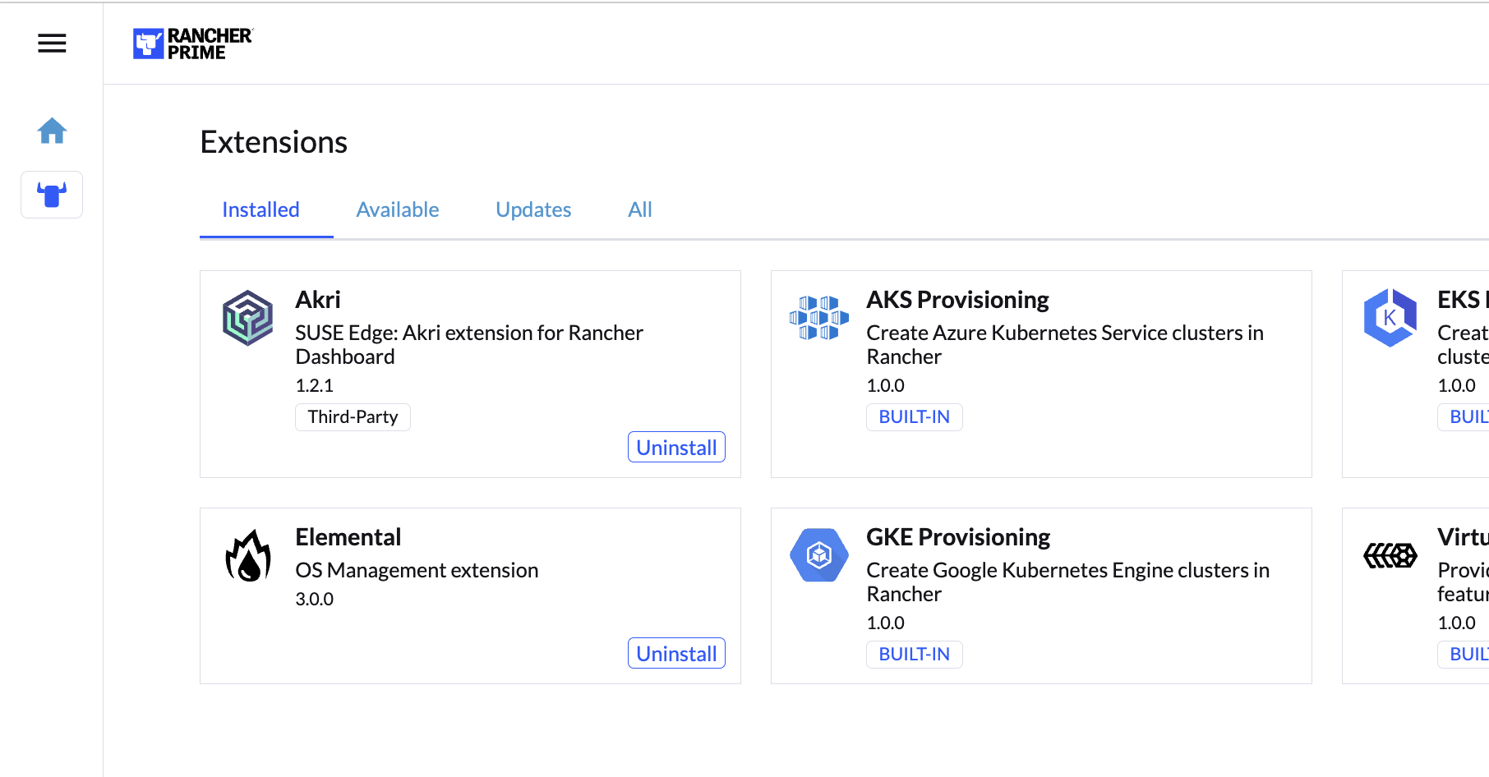Click the Third-Party label on Akri
Viewport: 1489px width, 777px height.
(353, 417)
